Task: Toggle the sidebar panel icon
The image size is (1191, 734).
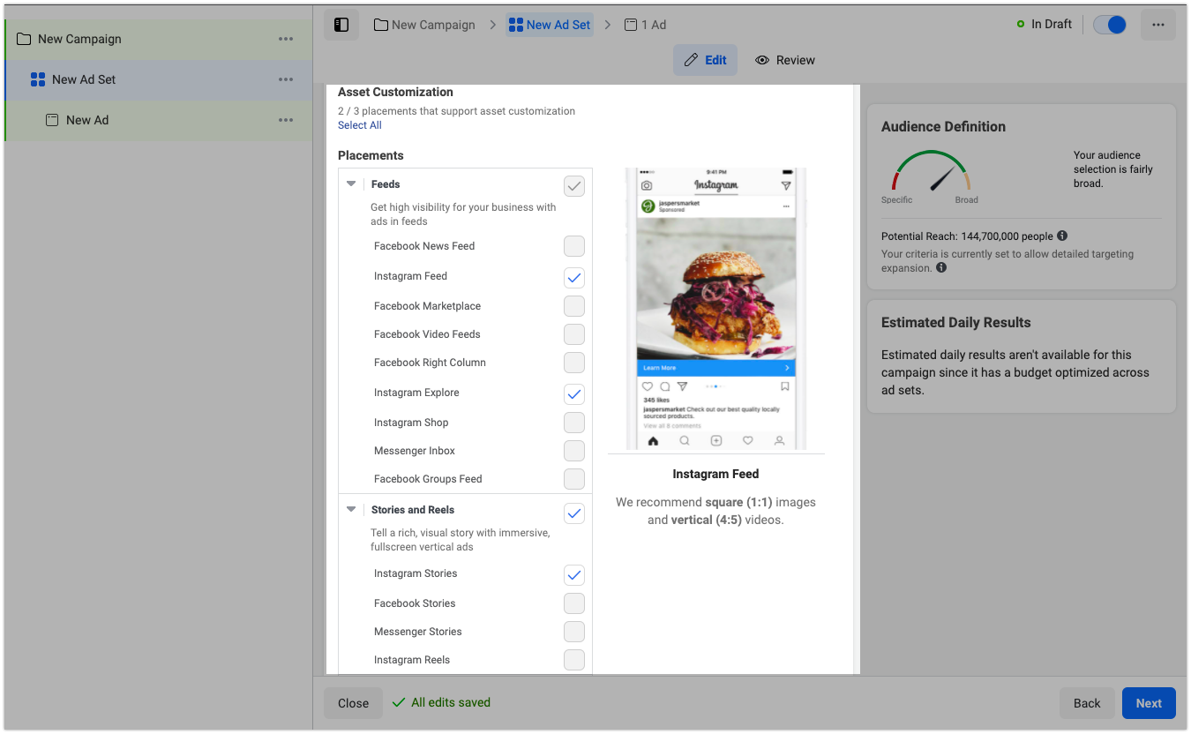Action: tap(341, 25)
